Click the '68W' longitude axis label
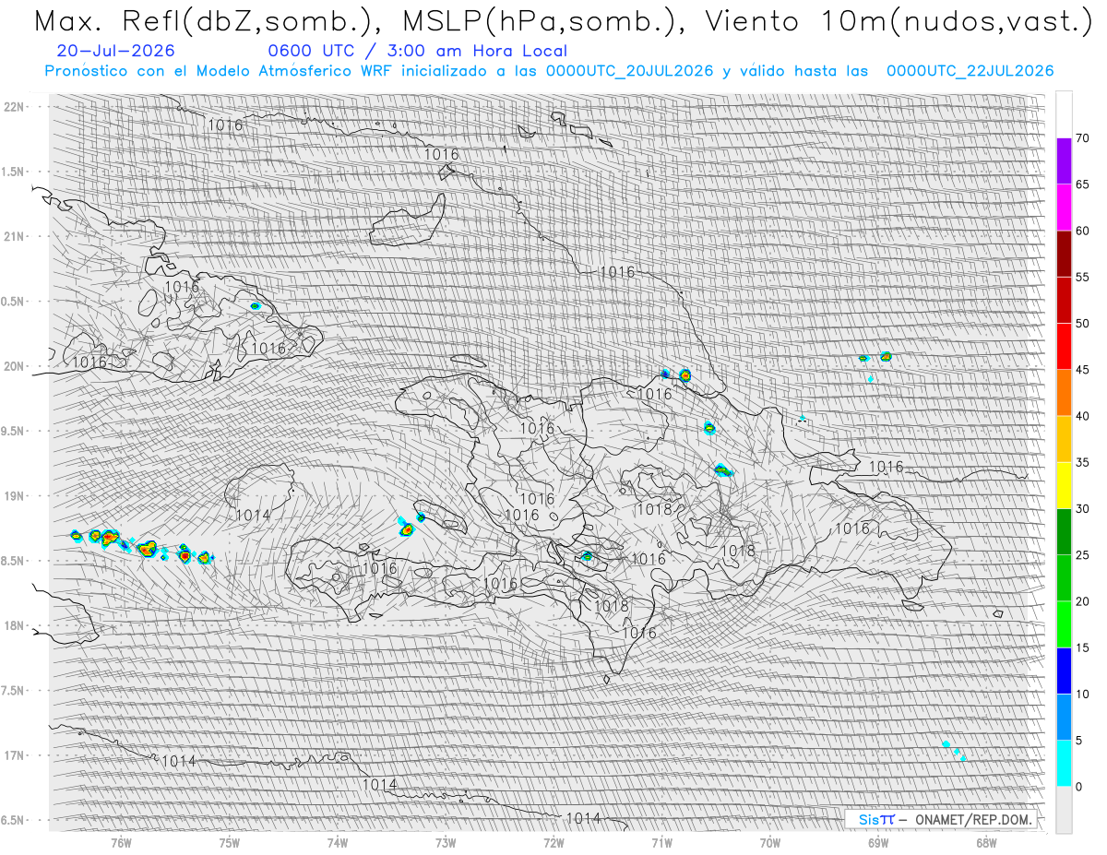This screenshot has width=1107, height=855. pyautogui.click(x=986, y=842)
